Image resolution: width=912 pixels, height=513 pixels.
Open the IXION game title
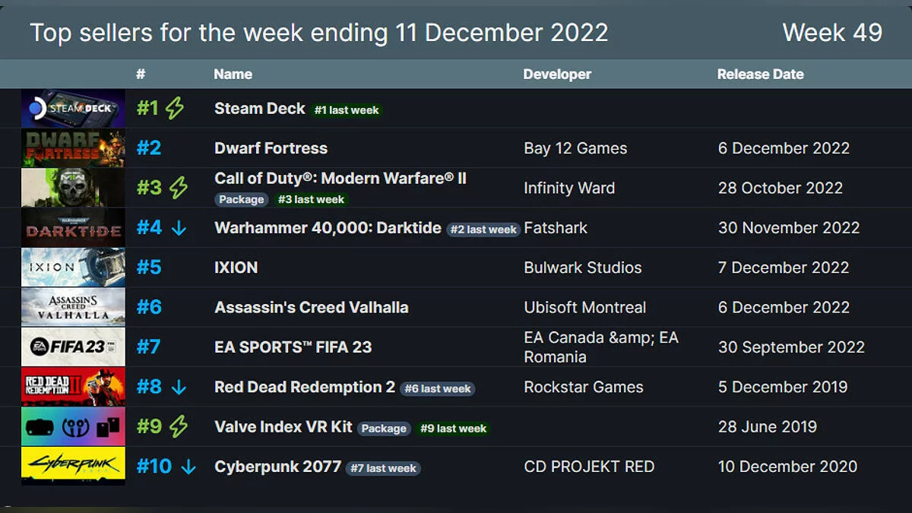(x=236, y=268)
